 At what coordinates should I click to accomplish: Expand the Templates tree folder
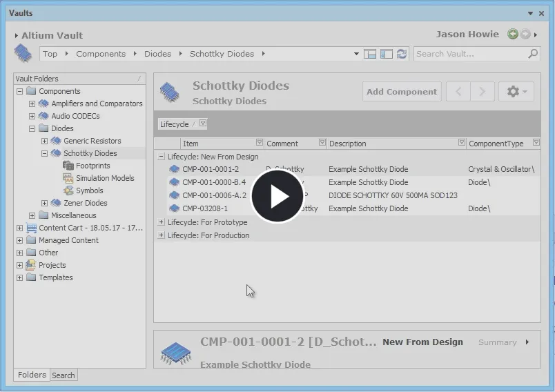tap(19, 277)
